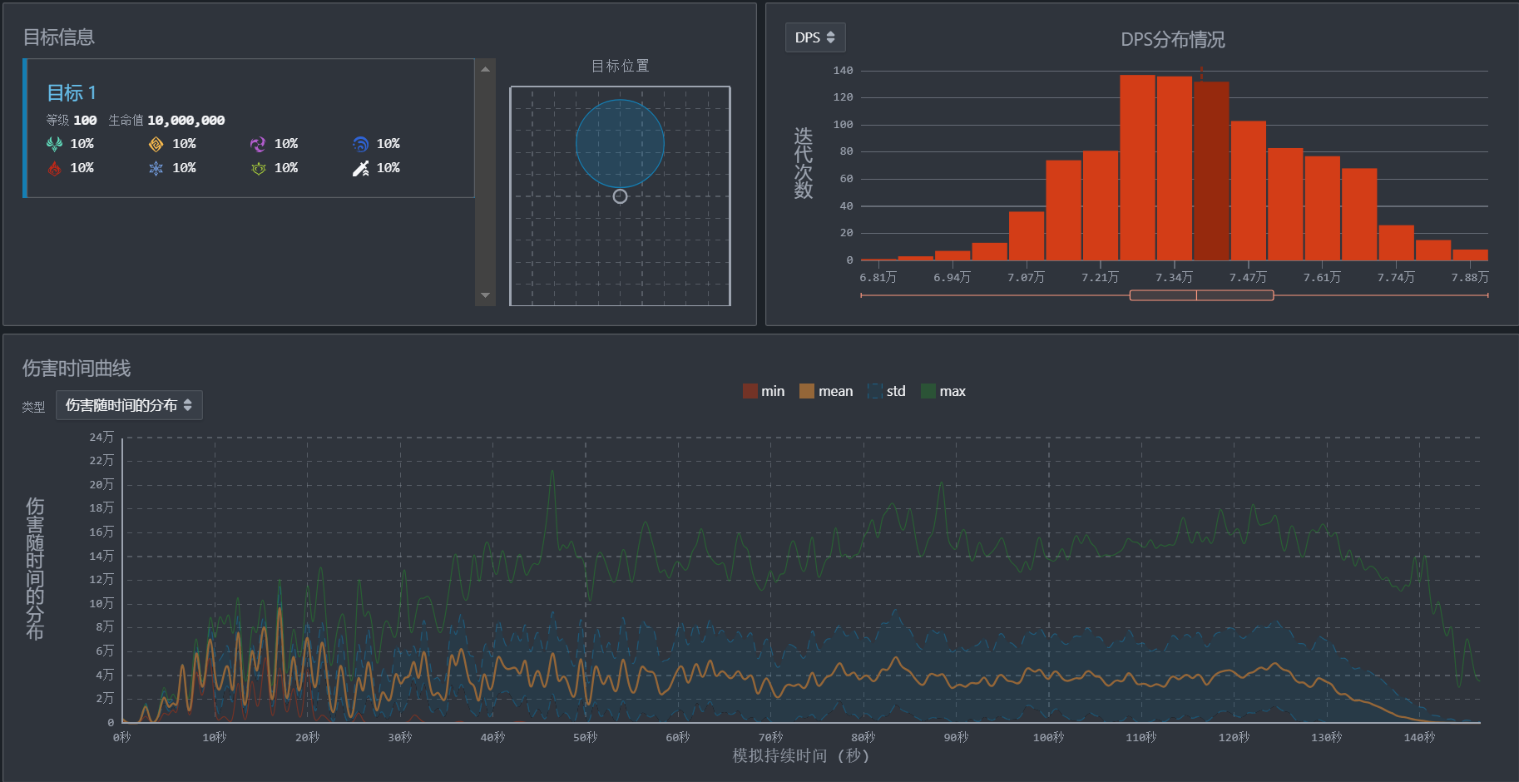
Task: Select the 目标 1 heading
Action: coord(72,92)
